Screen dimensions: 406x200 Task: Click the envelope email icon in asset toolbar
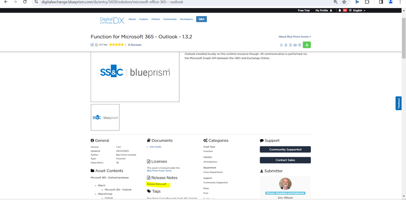[x=295, y=45]
